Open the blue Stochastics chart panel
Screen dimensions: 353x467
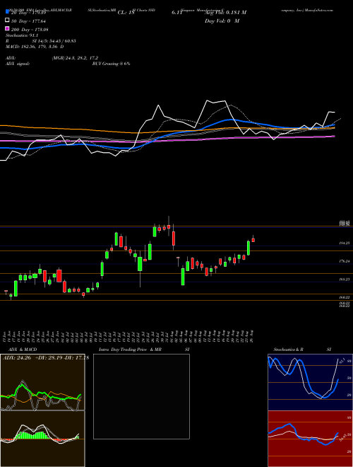pos(310,382)
